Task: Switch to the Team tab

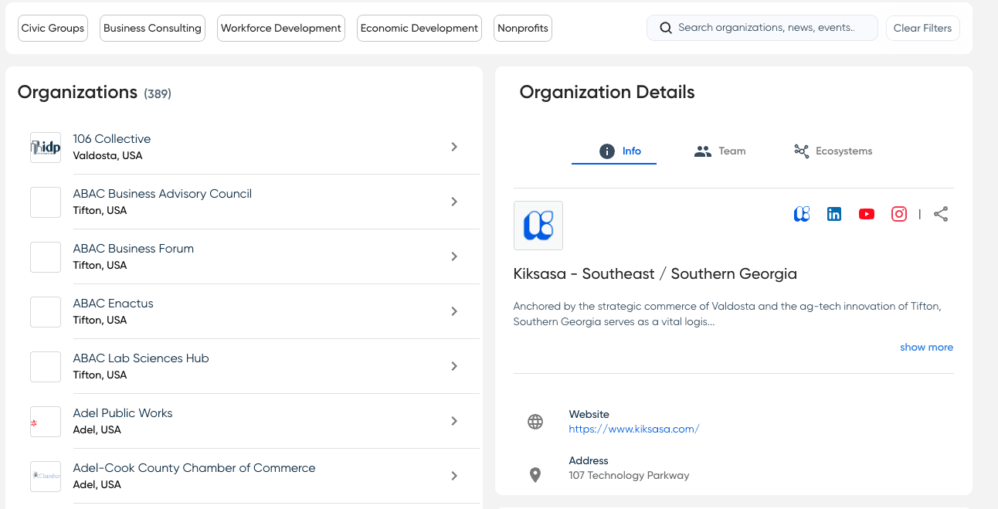Action: 720,151
